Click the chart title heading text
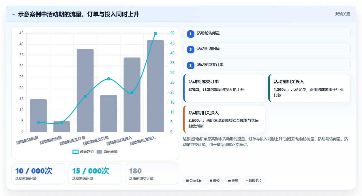362x196 pixels. click(78, 14)
